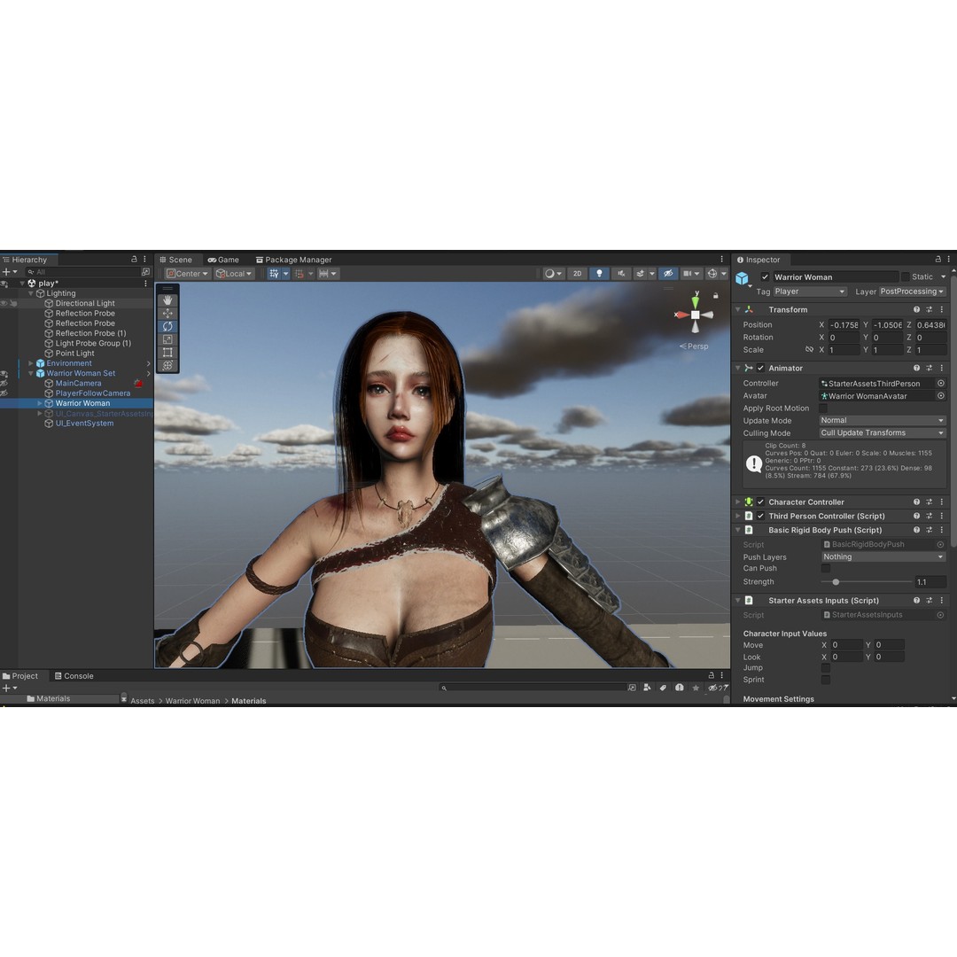This screenshot has height=957, width=957.
Task: Select the Transform tool in scene overlay
Action: point(167,366)
